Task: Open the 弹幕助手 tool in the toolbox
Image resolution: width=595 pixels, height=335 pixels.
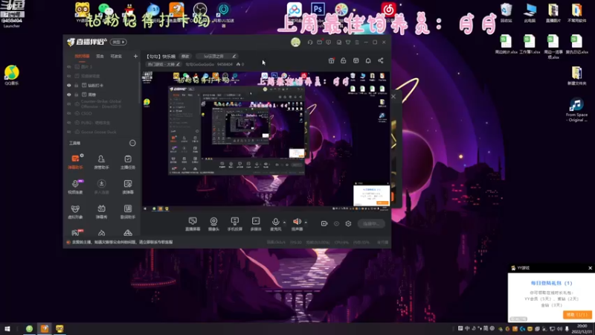Action: tap(75, 162)
